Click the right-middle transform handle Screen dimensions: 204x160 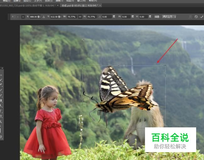tap(165, 97)
